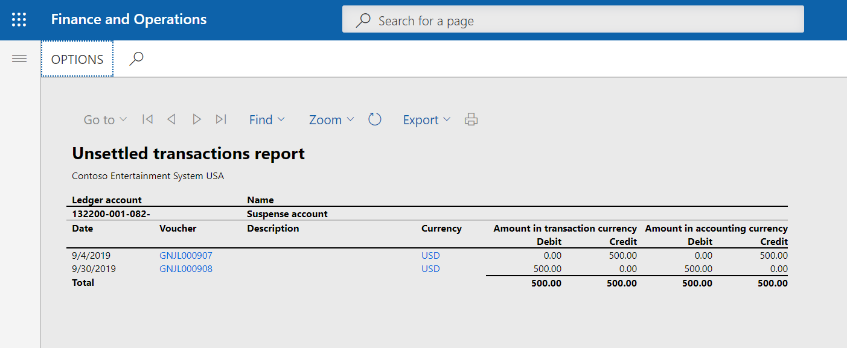Go to previous report page
Image resolution: width=847 pixels, height=348 pixels.
click(x=171, y=119)
